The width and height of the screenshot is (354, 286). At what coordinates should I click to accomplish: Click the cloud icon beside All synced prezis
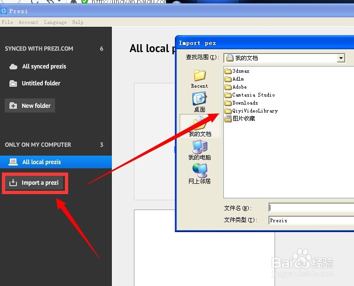(13, 67)
